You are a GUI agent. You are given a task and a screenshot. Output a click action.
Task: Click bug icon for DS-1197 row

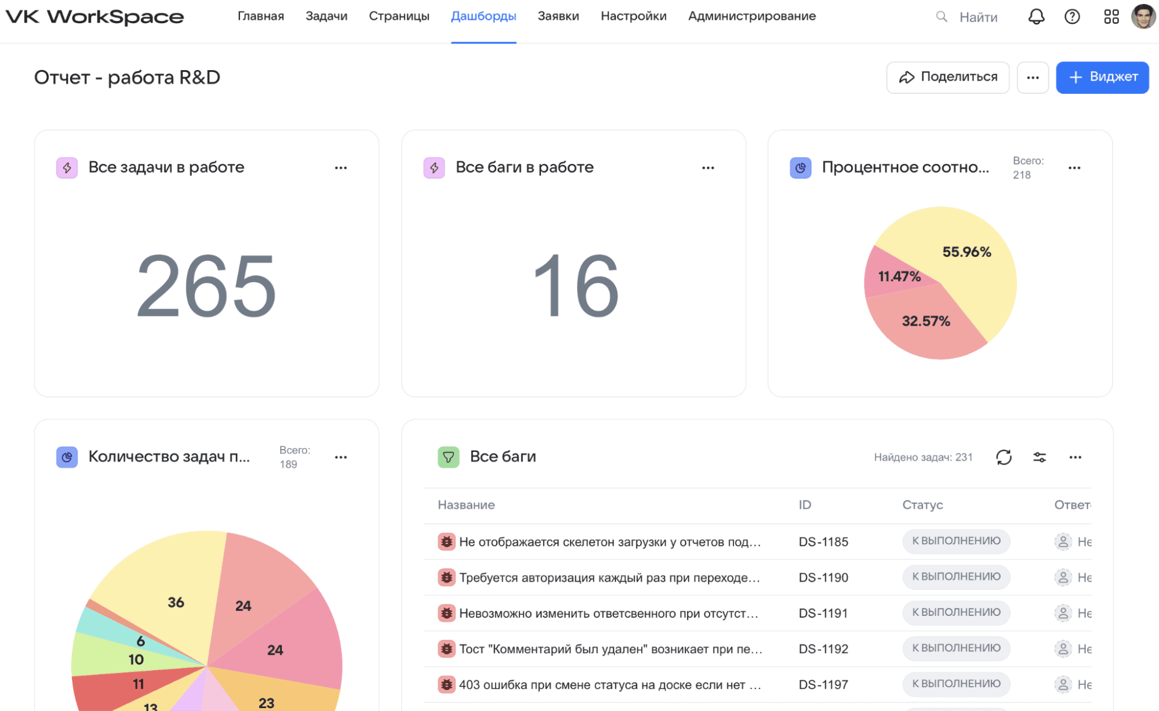click(x=446, y=684)
